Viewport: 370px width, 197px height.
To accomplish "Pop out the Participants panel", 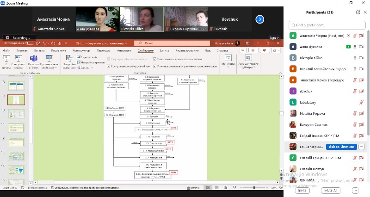I will tap(358, 12).
